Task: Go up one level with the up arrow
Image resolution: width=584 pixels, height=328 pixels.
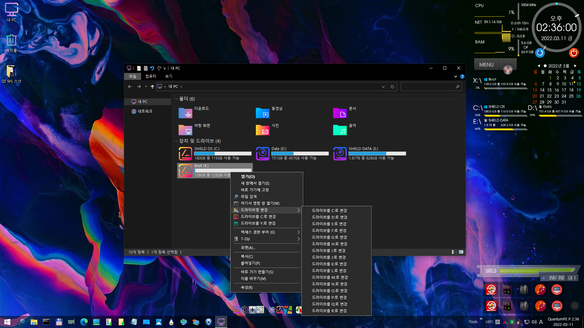Action: [152, 87]
